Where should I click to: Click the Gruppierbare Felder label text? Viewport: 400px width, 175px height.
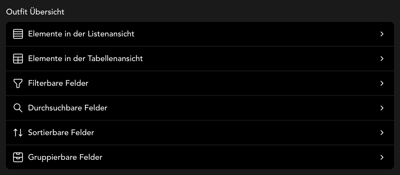click(x=65, y=157)
